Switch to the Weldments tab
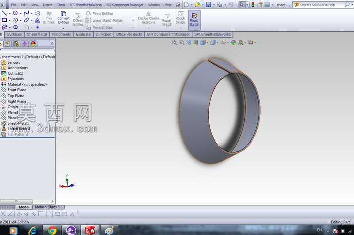354x235 pixels. [61, 34]
